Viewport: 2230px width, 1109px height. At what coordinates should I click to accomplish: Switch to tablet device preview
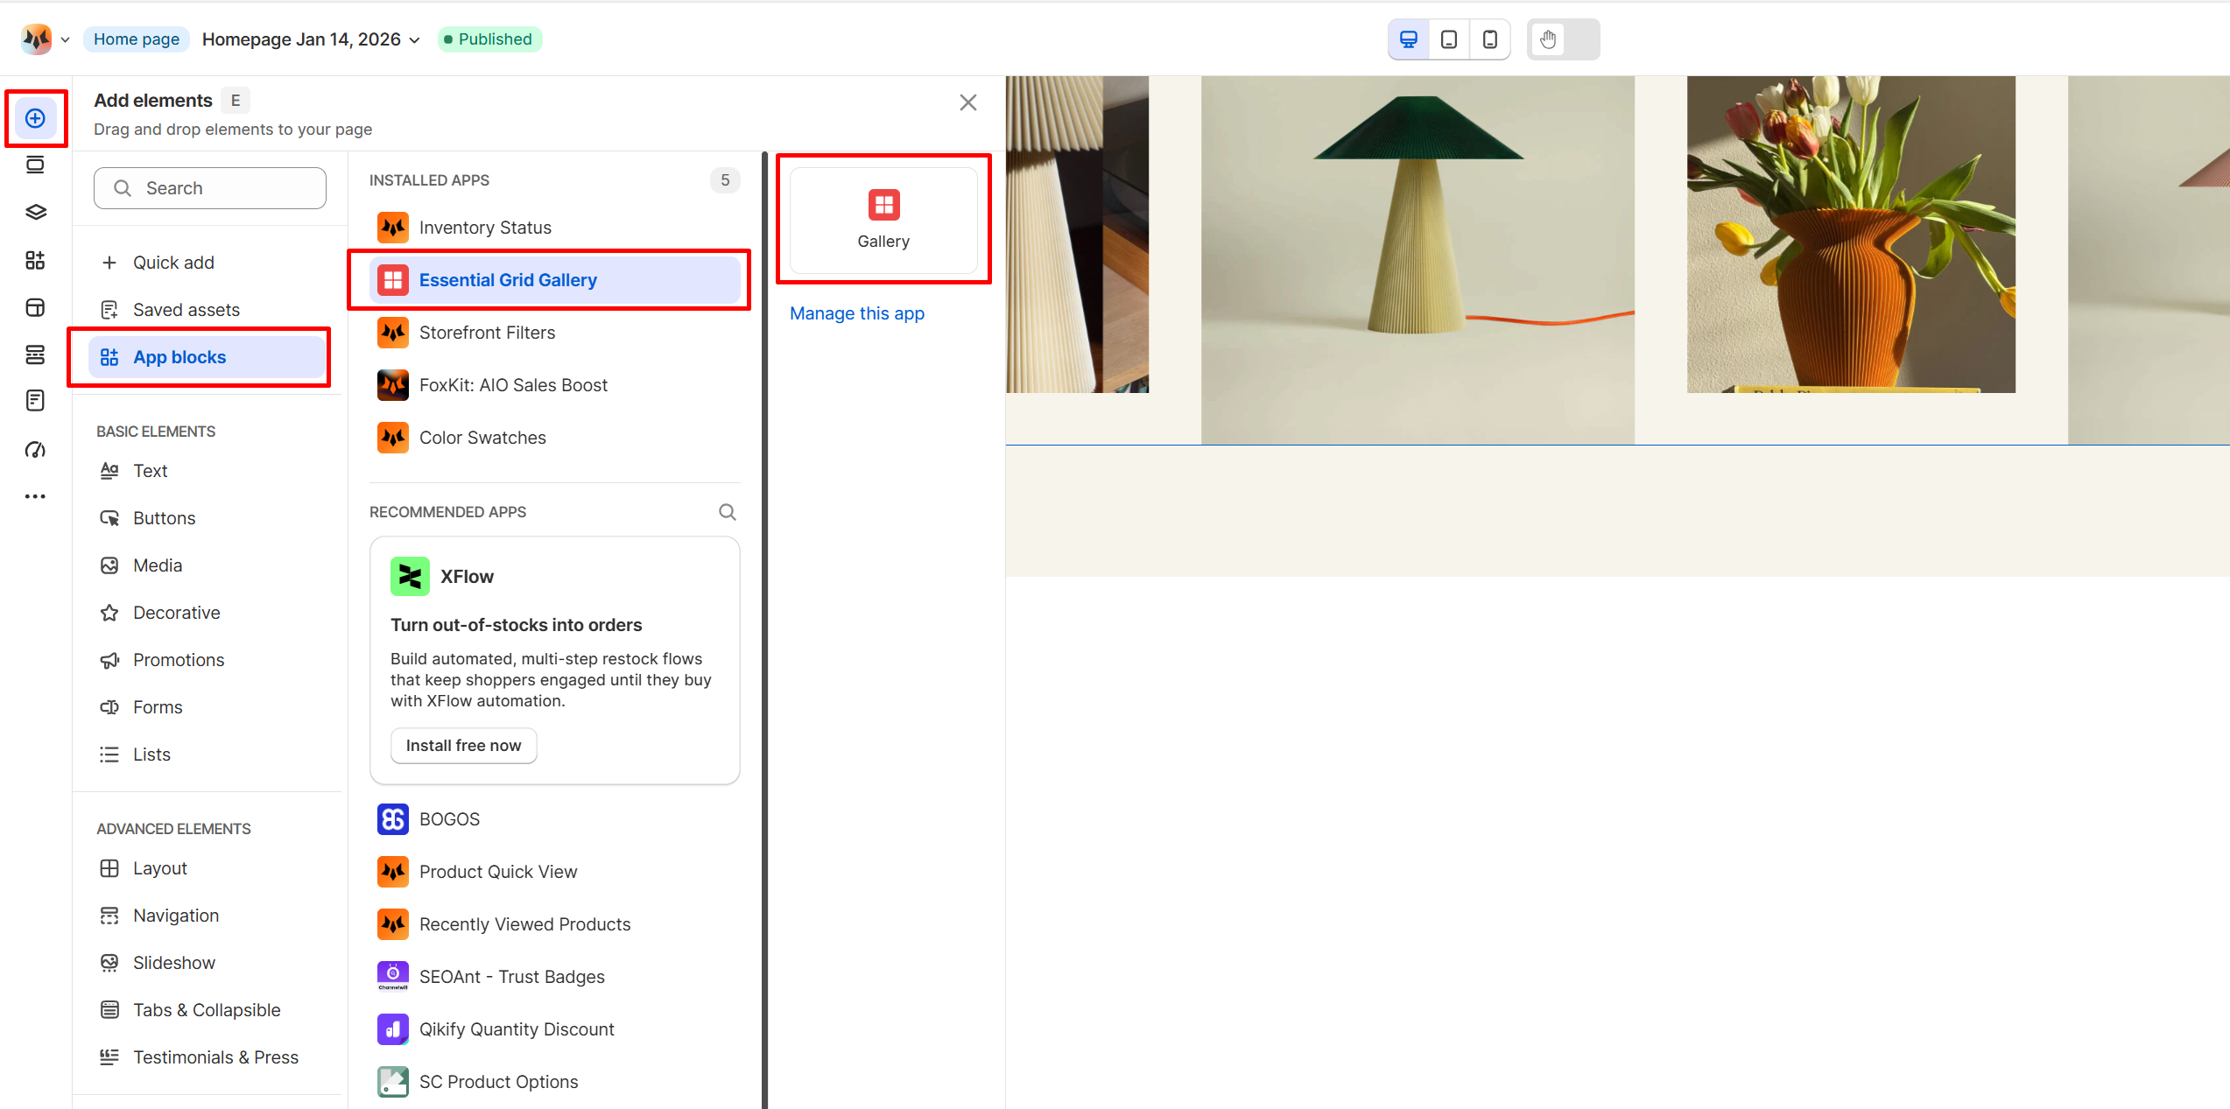1449,39
